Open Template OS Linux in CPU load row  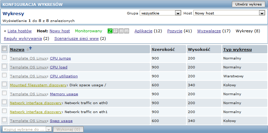coord(28,67)
